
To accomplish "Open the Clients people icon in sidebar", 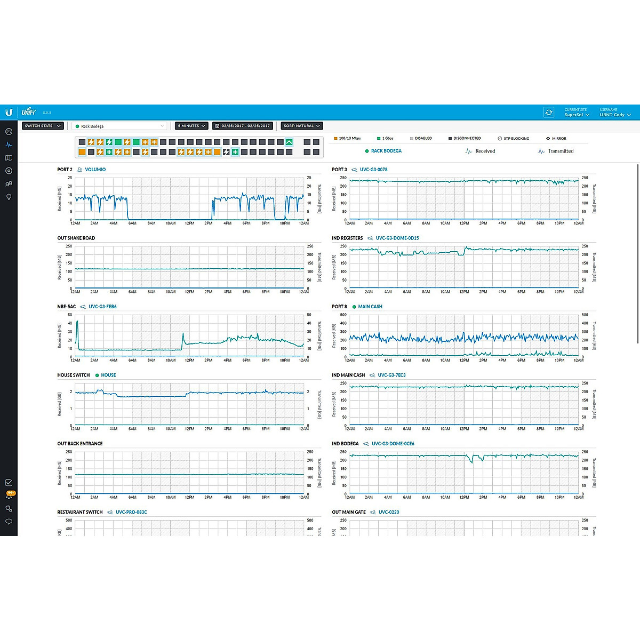I will [x=9, y=184].
